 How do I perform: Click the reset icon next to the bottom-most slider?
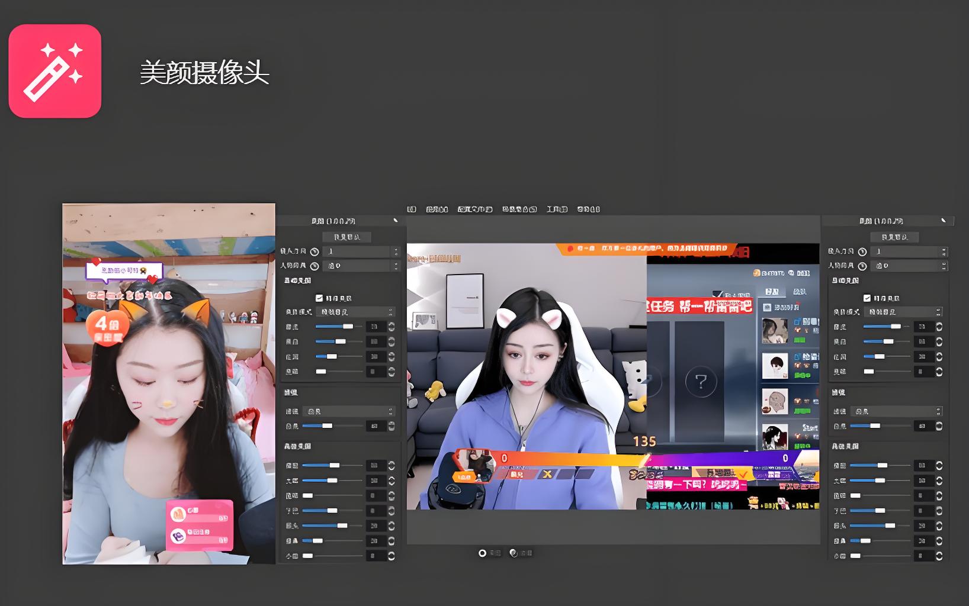pyautogui.click(x=391, y=556)
